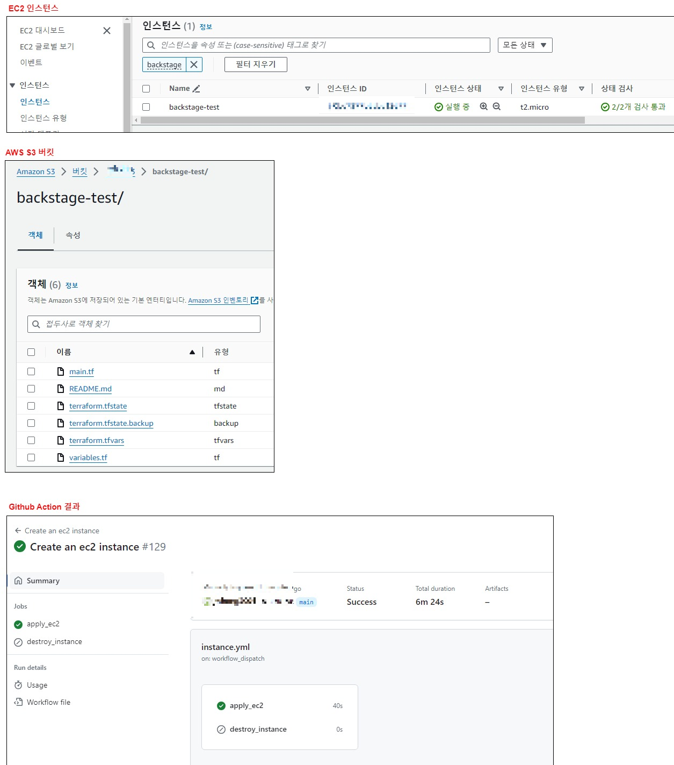The image size is (674, 765).
Task: Click green check of apply_ec2 in workflow graph
Action: [x=221, y=706]
